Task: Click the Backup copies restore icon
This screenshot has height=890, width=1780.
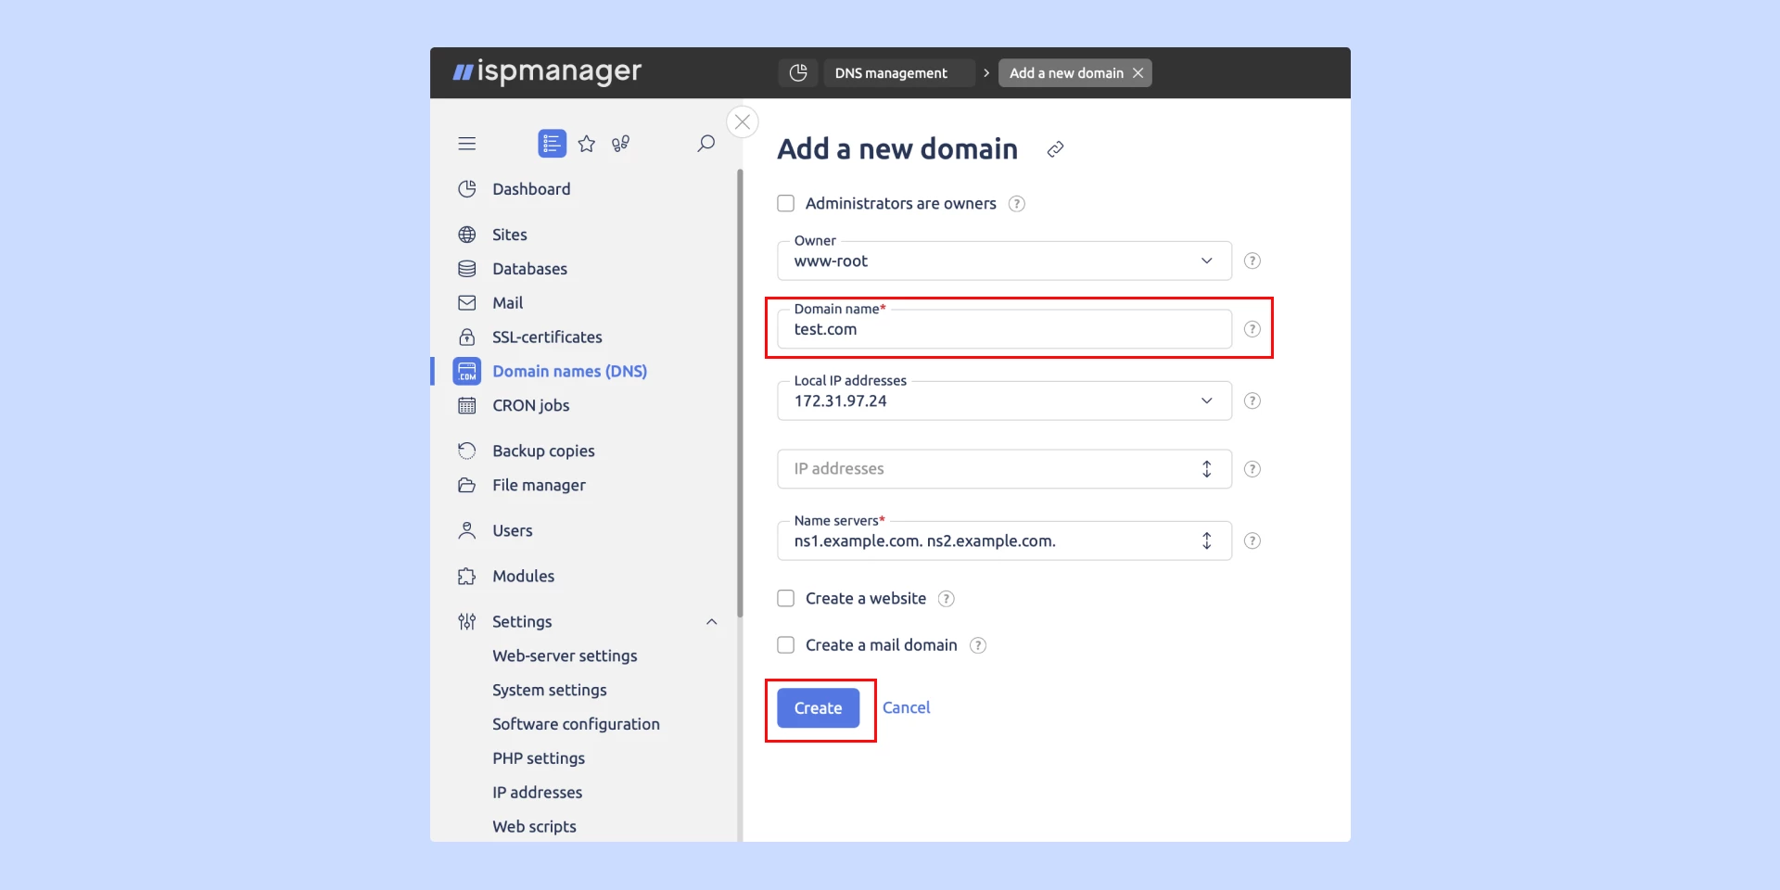Action: 467,451
